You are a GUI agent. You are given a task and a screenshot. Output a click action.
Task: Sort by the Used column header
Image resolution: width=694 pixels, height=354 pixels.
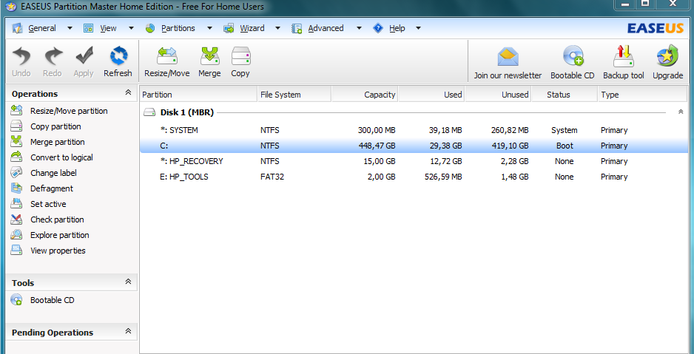pos(431,95)
